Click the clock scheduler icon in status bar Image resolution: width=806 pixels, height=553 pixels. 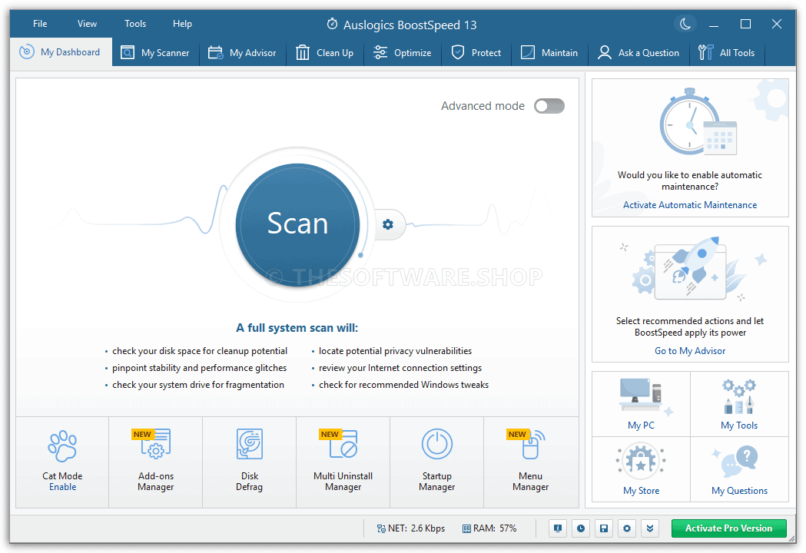581,528
